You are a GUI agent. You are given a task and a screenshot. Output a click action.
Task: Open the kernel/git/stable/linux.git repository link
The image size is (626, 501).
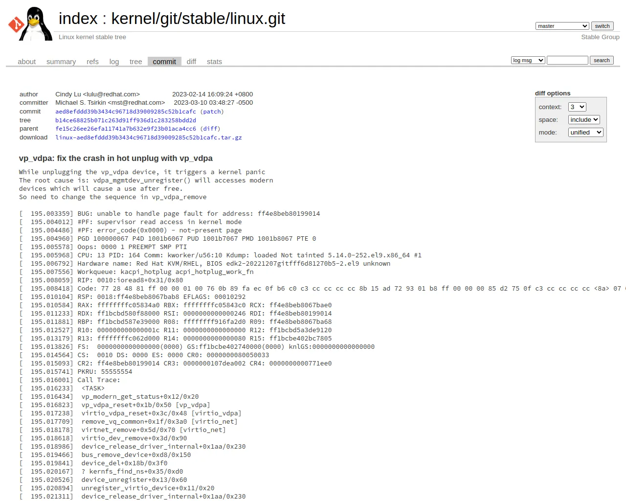point(198,19)
